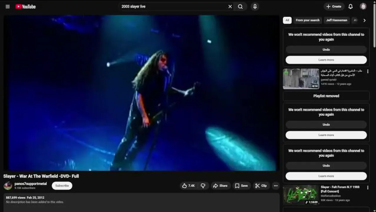Viewport: 376px width, 212px height.
Task: Open the panos7supportmetal channel name
Action: (x=31, y=184)
